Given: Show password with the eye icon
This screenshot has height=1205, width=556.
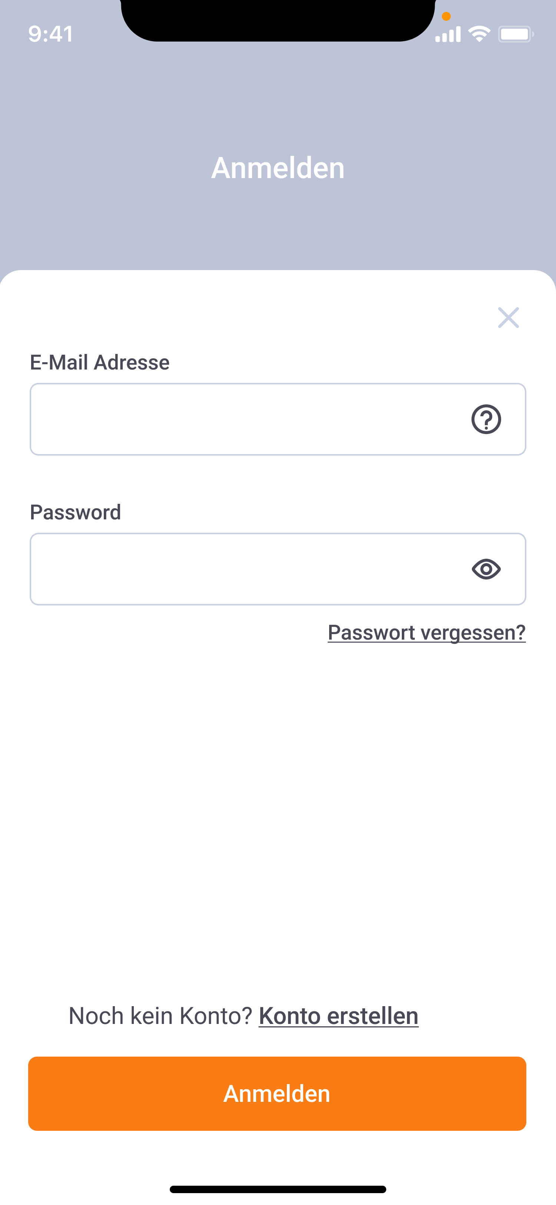Looking at the screenshot, I should point(486,569).
